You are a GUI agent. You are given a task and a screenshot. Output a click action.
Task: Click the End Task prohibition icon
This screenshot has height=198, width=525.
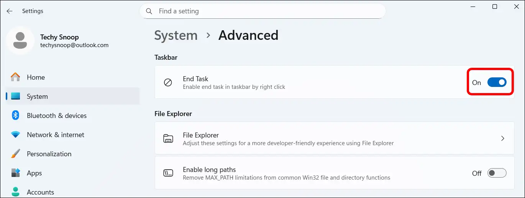point(168,82)
